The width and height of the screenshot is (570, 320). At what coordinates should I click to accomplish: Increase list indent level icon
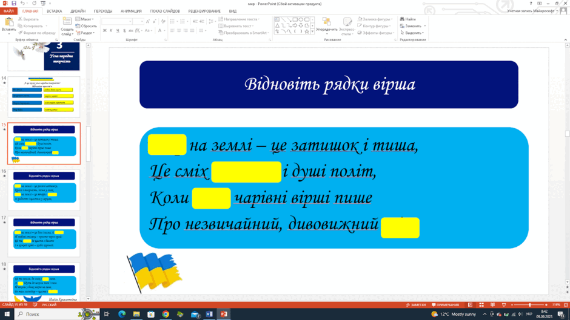click(202, 22)
